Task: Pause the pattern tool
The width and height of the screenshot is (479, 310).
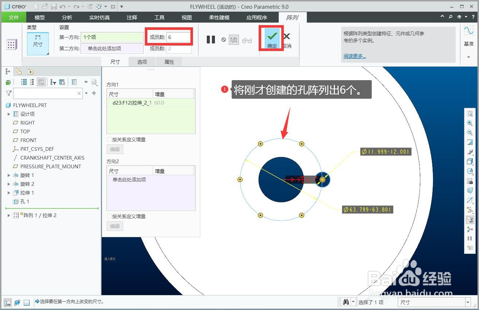Action: click(x=211, y=39)
